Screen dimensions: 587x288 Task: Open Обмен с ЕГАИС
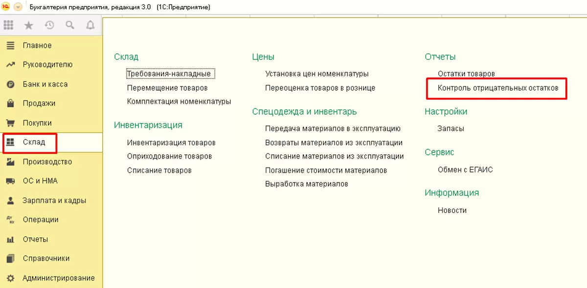[465, 170]
